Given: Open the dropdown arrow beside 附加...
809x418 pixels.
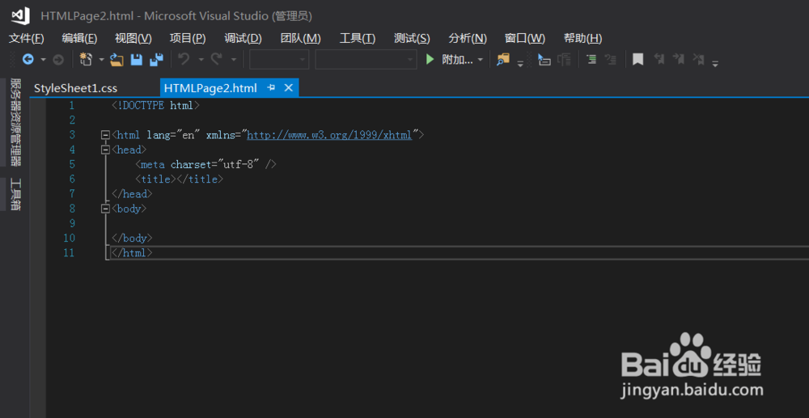Looking at the screenshot, I should pos(481,59).
